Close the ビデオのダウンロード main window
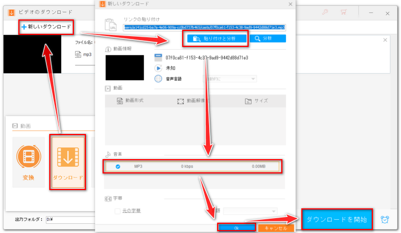The width and height of the screenshot is (401, 233). (387, 13)
